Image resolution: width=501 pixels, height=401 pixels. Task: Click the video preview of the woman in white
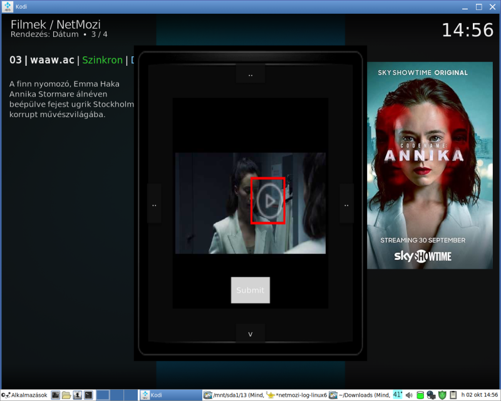pos(250,203)
